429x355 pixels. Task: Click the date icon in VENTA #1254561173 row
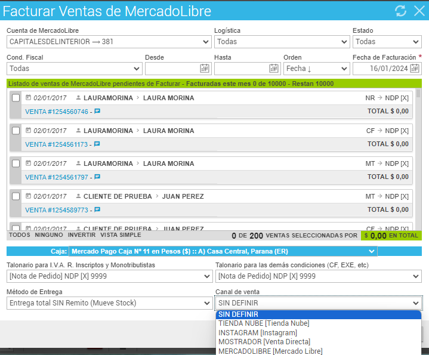tap(28, 130)
